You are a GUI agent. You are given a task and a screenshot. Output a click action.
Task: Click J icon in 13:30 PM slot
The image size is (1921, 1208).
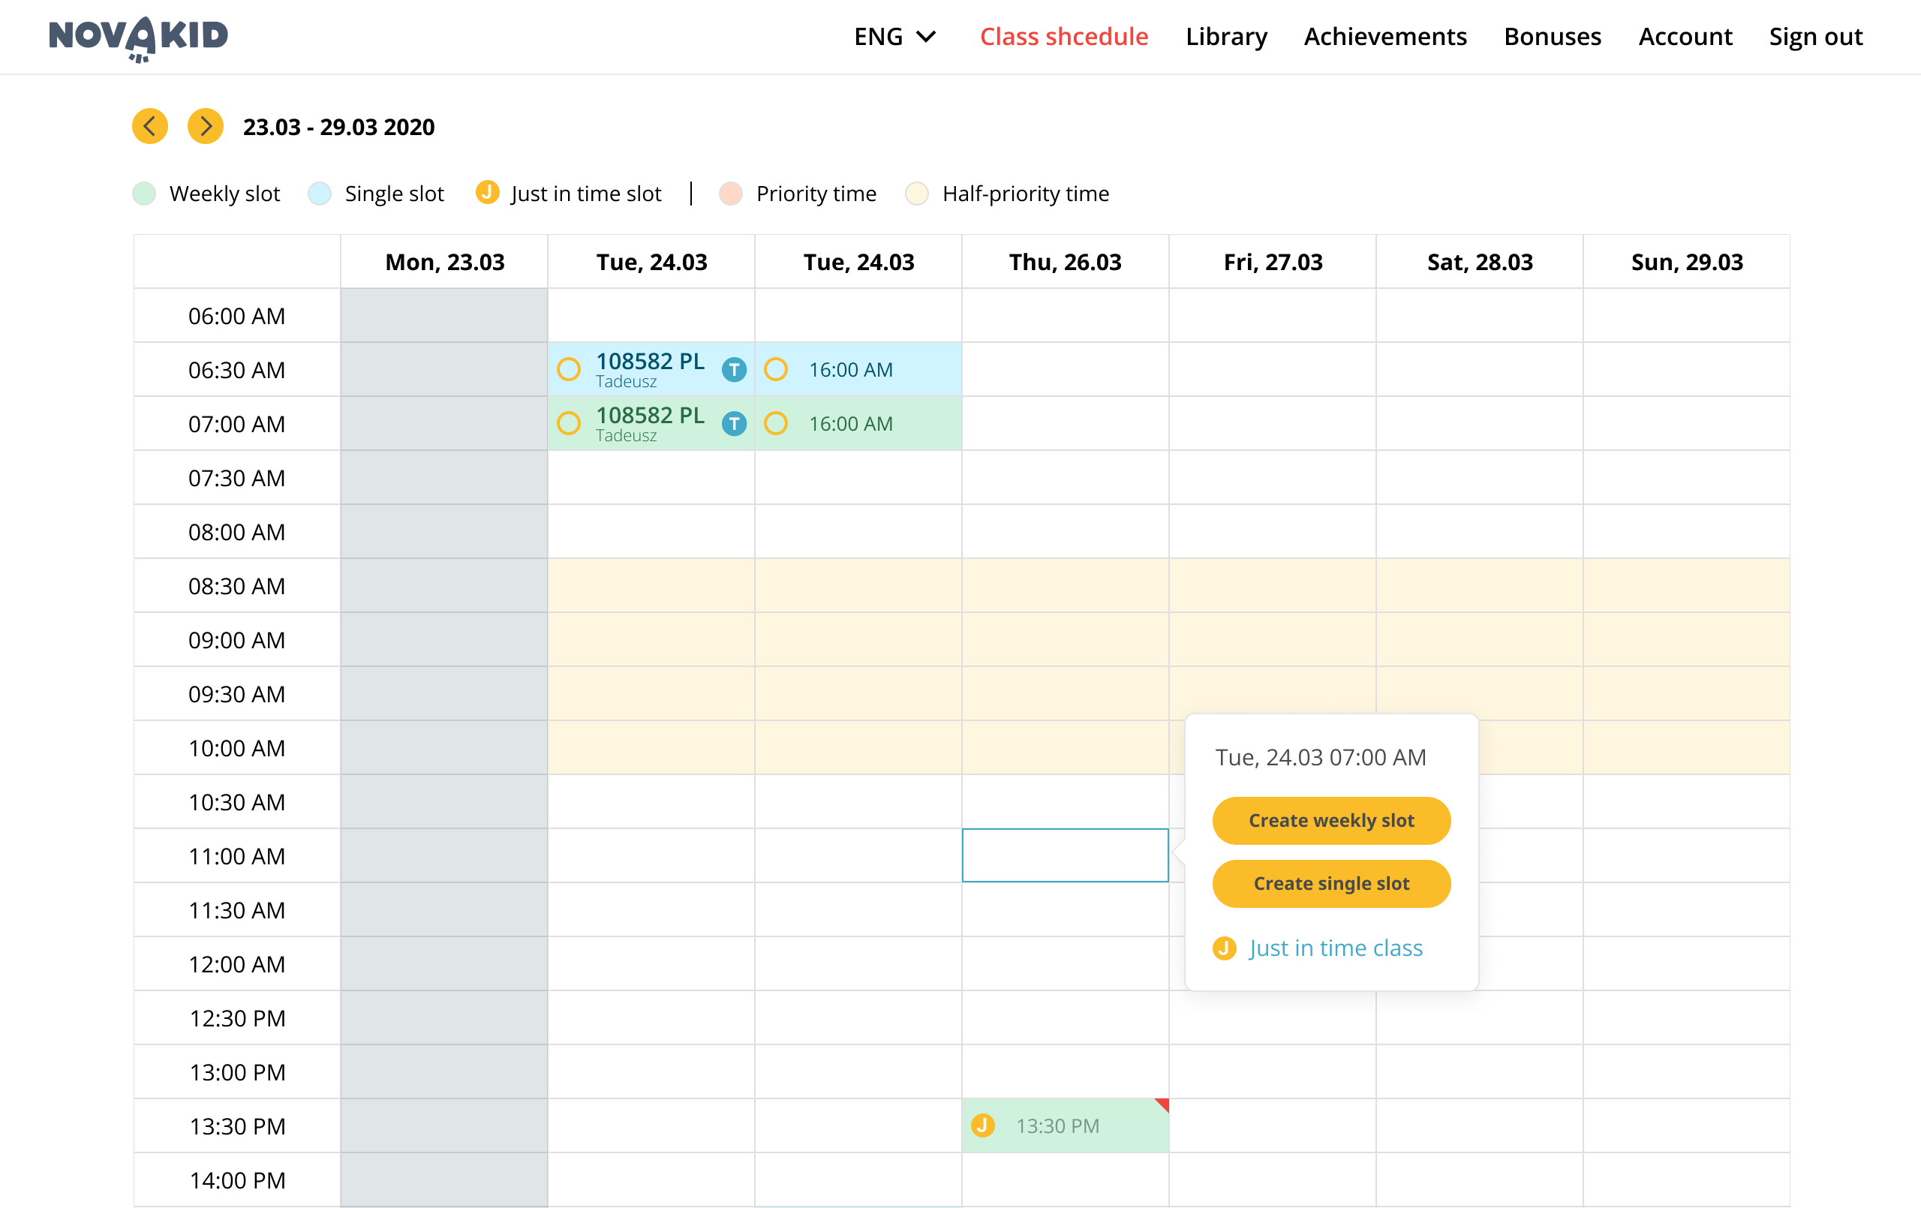pos(983,1125)
